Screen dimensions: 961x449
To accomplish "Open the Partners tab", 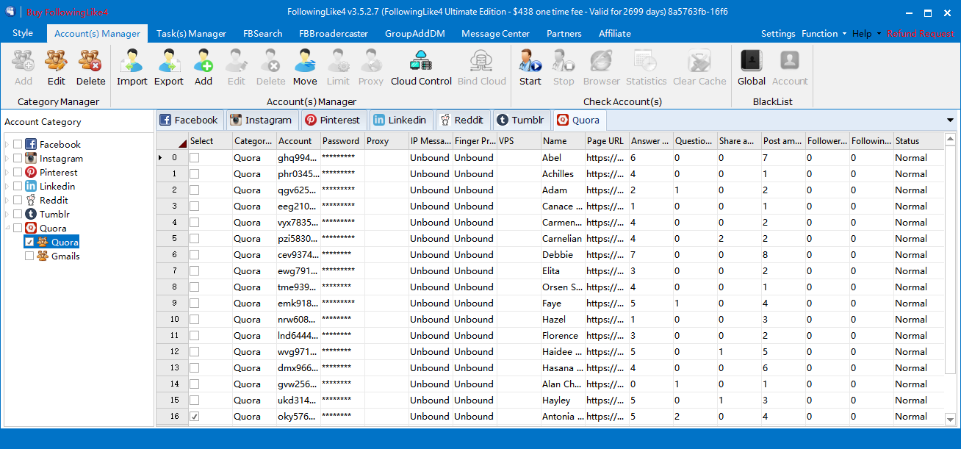I will [x=564, y=34].
